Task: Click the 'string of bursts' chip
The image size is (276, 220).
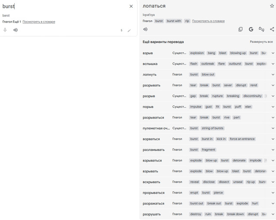Action: pyautogui.click(x=213, y=128)
